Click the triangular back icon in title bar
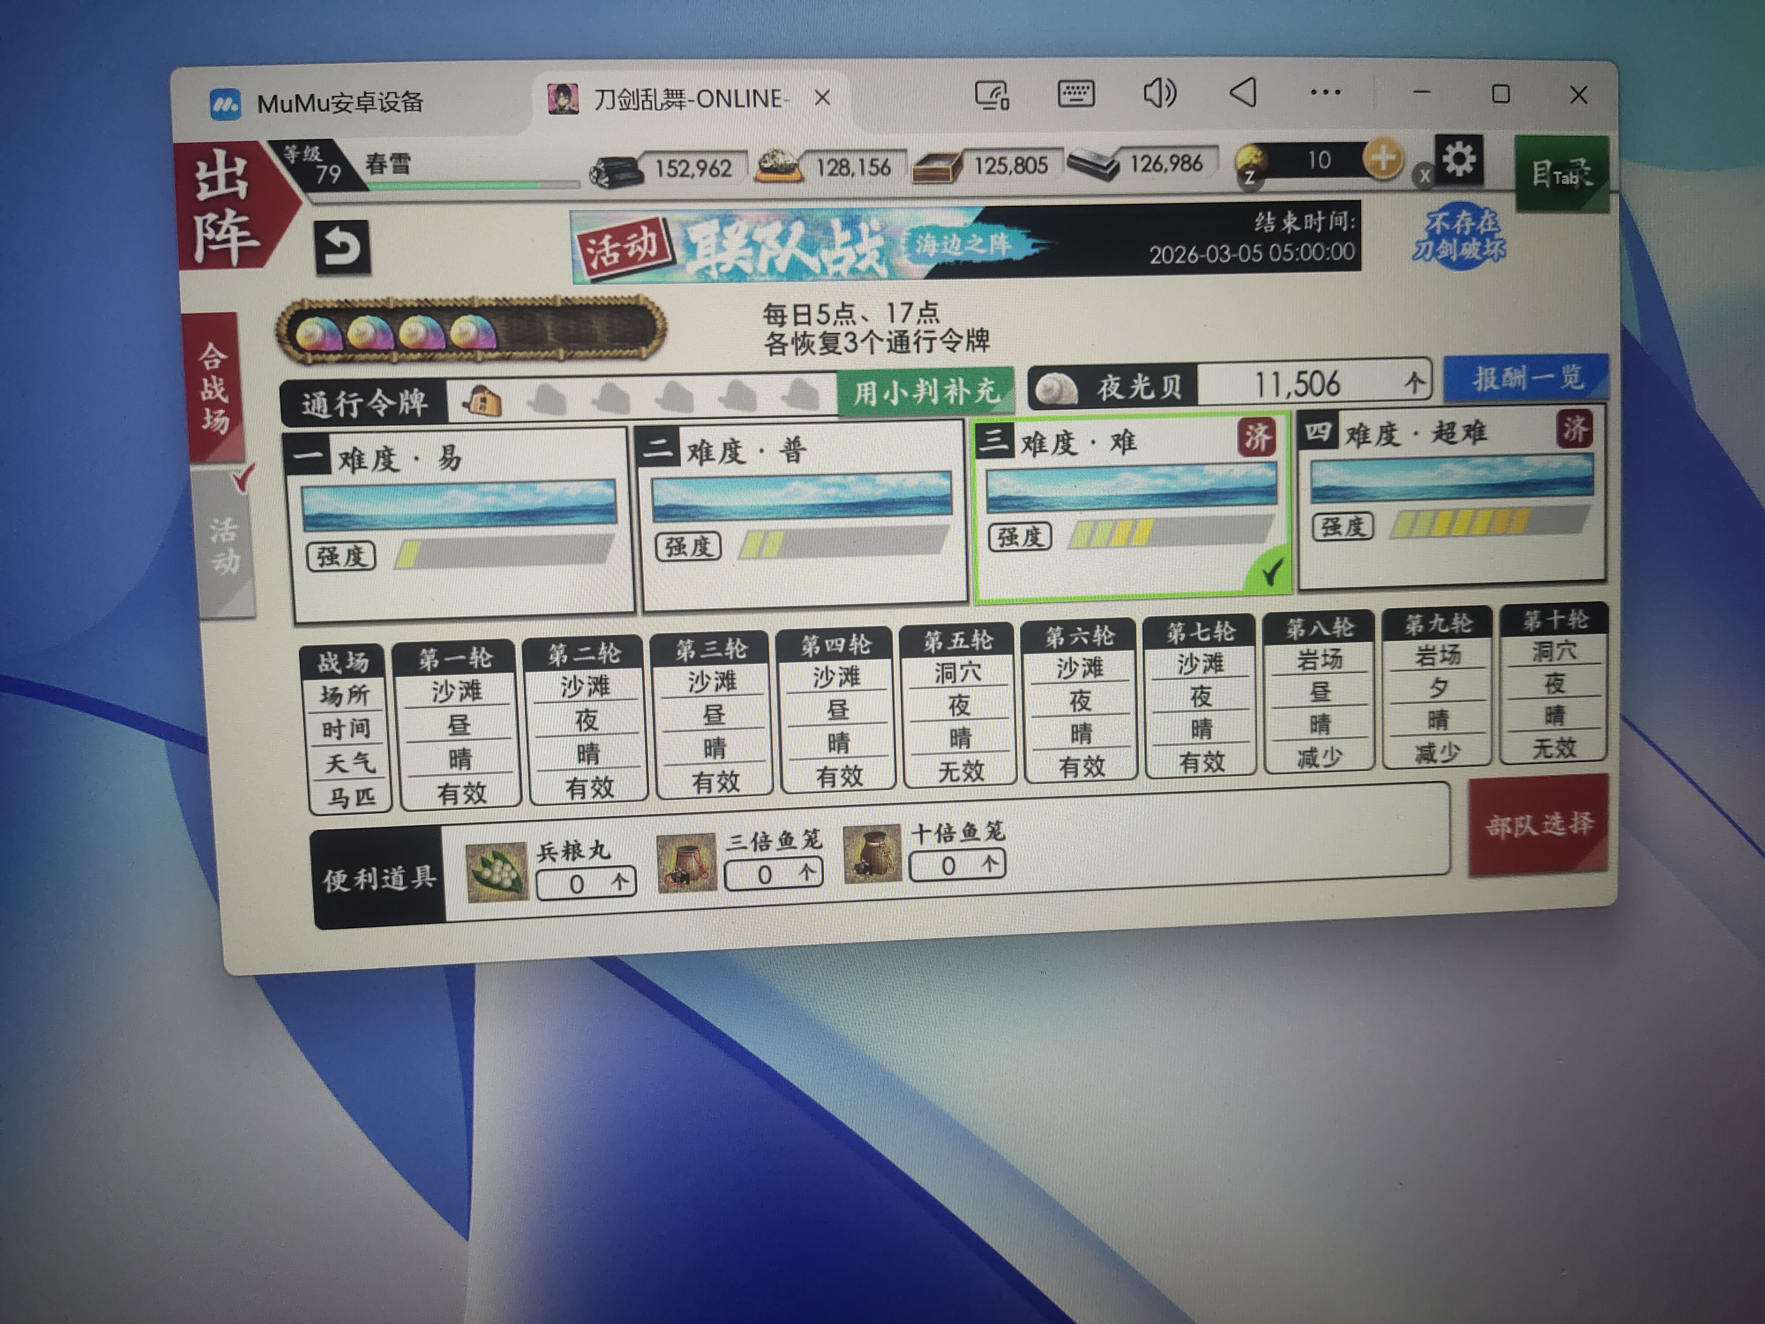The width and height of the screenshot is (1765, 1324). tap(1243, 93)
